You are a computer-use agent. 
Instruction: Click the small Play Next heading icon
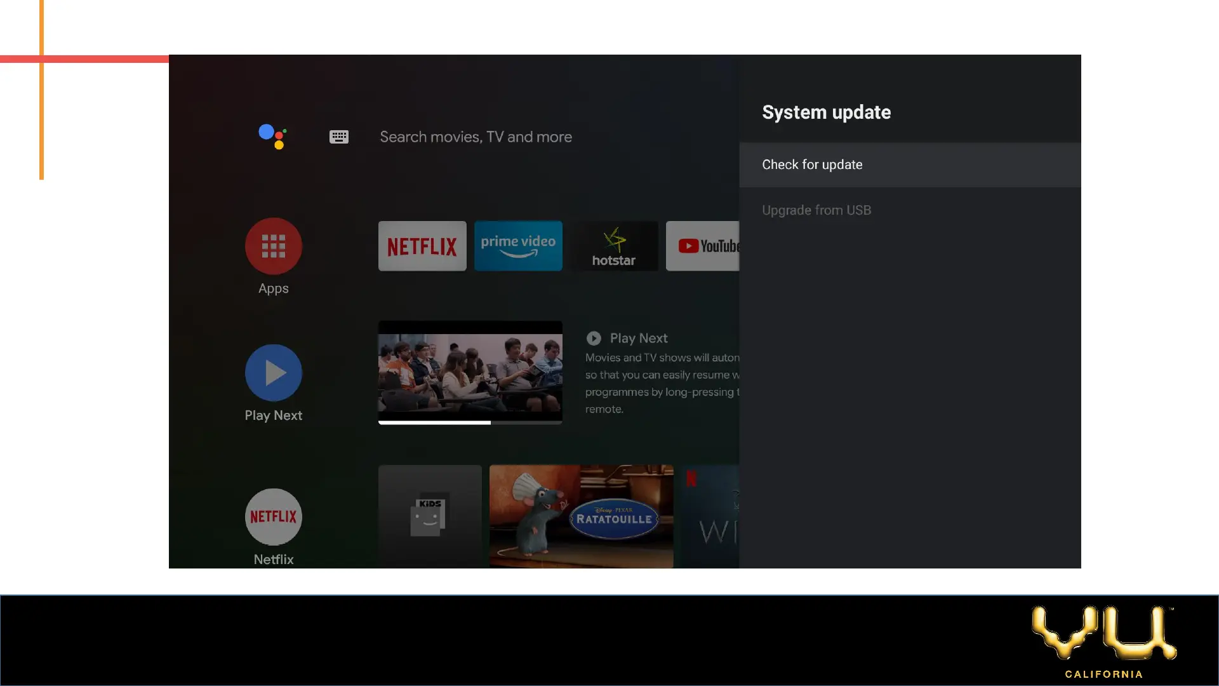point(594,339)
